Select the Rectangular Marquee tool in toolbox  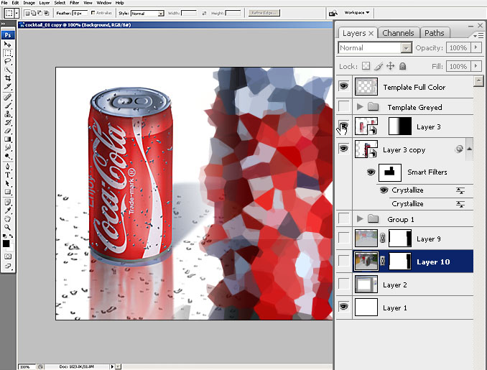(x=8, y=53)
